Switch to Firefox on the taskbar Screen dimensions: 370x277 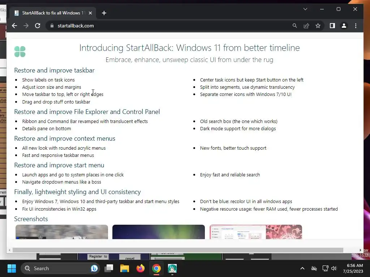(141, 268)
